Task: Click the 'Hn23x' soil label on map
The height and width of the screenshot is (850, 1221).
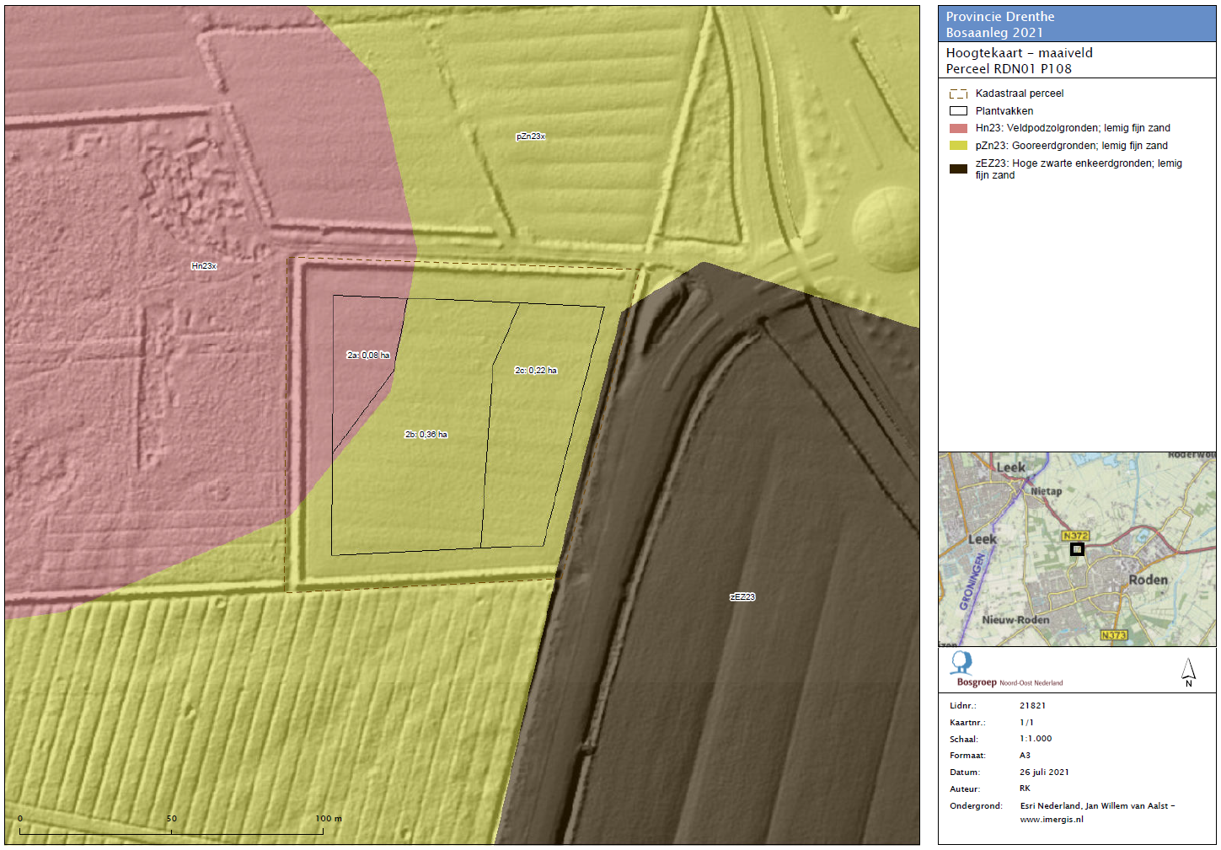Action: [204, 266]
